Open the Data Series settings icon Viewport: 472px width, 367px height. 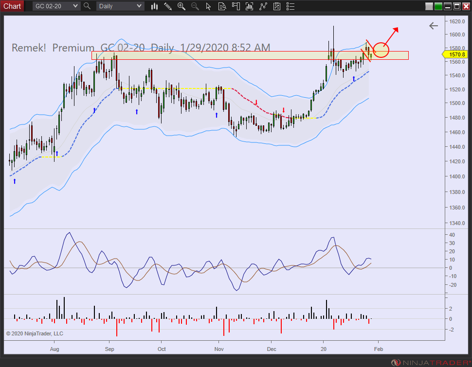click(x=249, y=6)
